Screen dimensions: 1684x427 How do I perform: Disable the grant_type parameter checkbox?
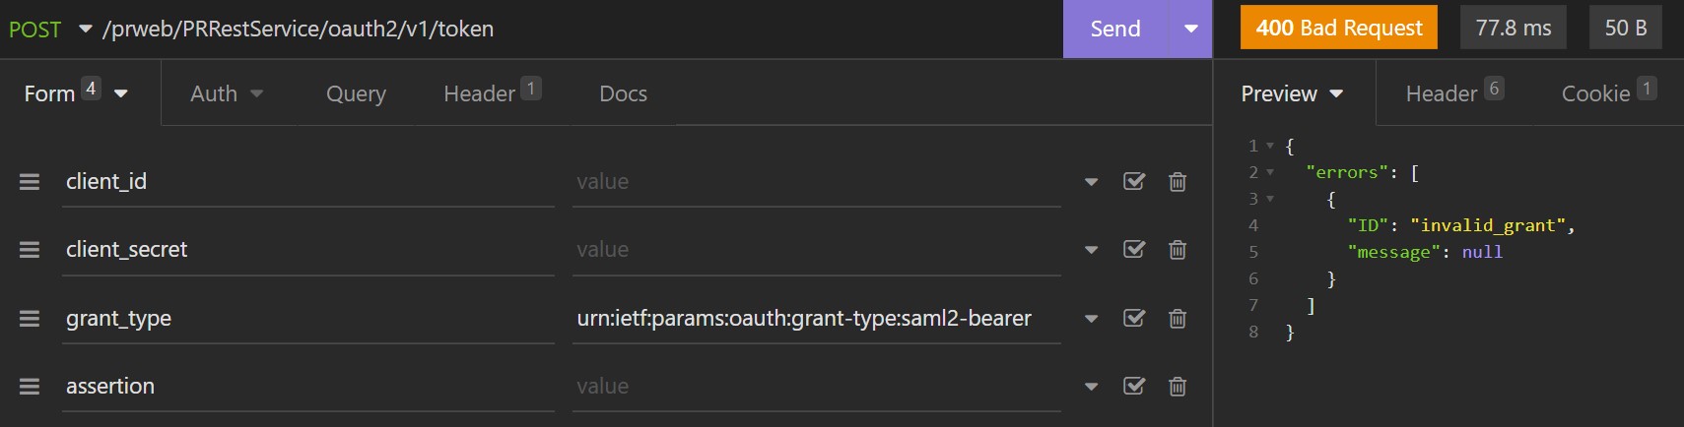pyautogui.click(x=1134, y=318)
